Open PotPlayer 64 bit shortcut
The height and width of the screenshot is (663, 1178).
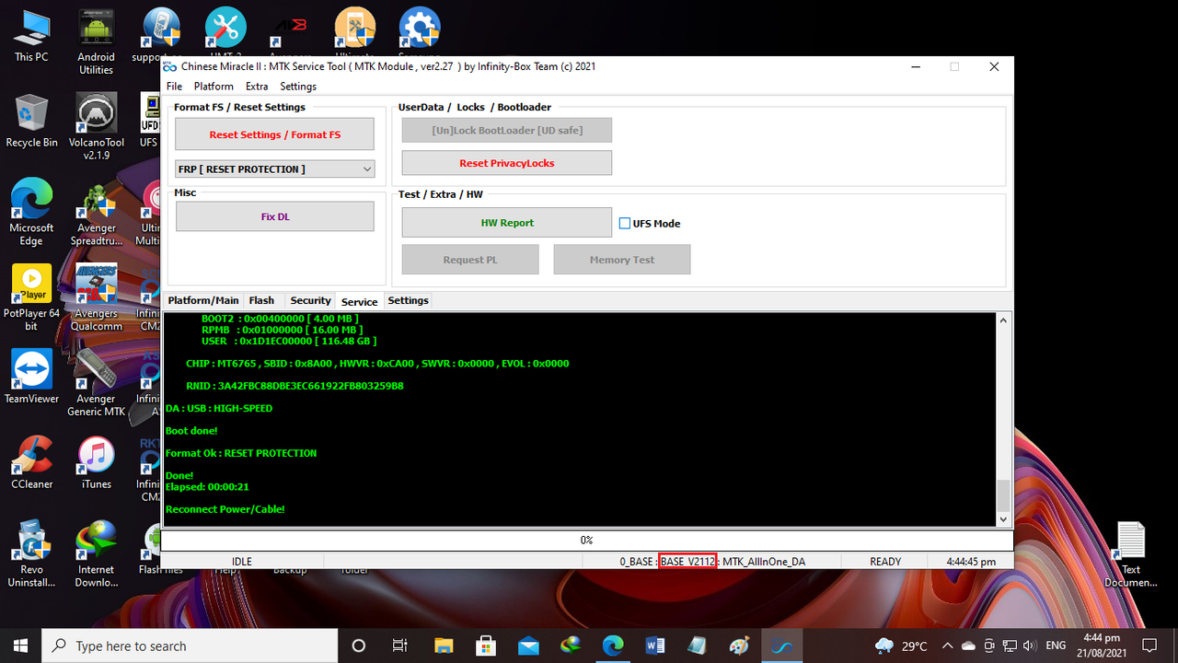click(x=31, y=298)
